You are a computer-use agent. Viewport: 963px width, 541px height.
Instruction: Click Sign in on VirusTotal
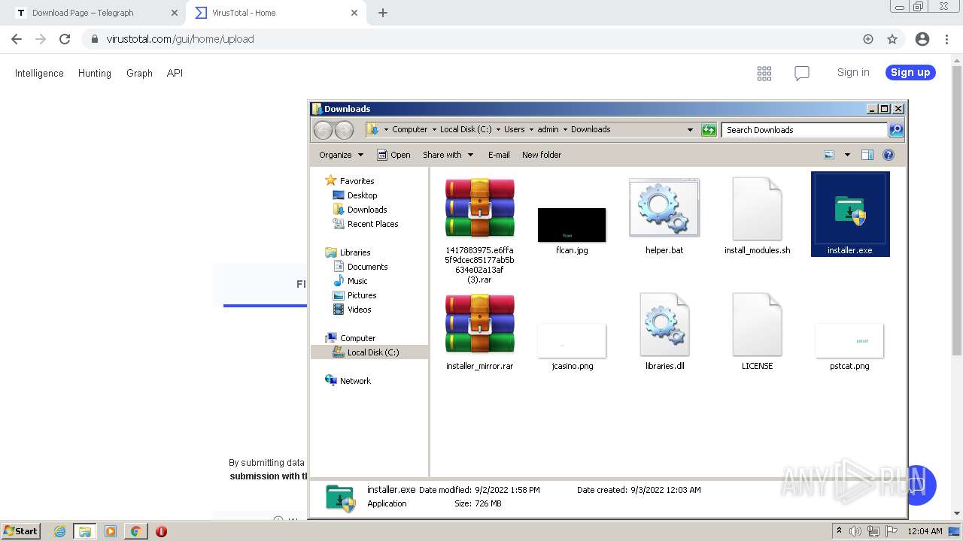(853, 72)
